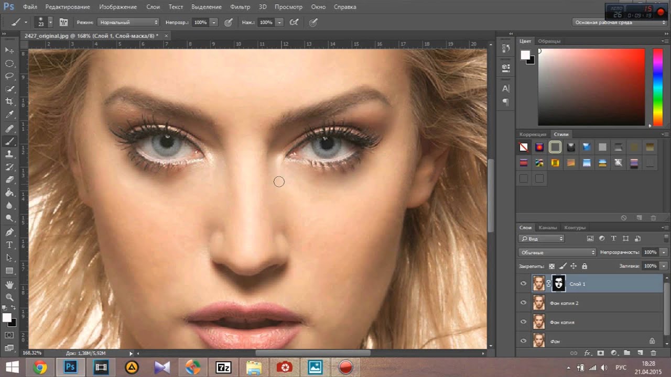Click the fx layer style icon
The width and height of the screenshot is (671, 377).
pyautogui.click(x=588, y=353)
